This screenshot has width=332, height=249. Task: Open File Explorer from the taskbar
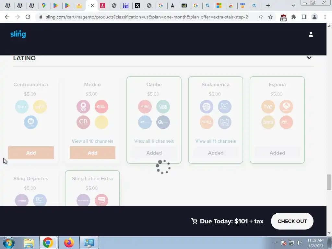[29, 243]
